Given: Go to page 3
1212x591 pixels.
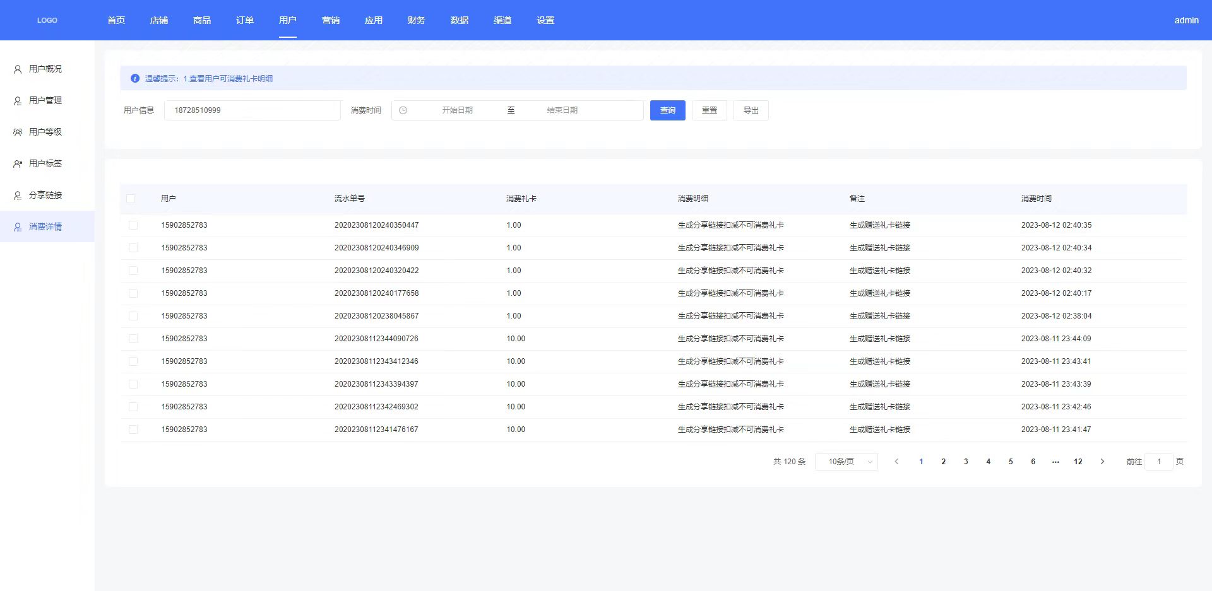Looking at the screenshot, I should pyautogui.click(x=966, y=462).
